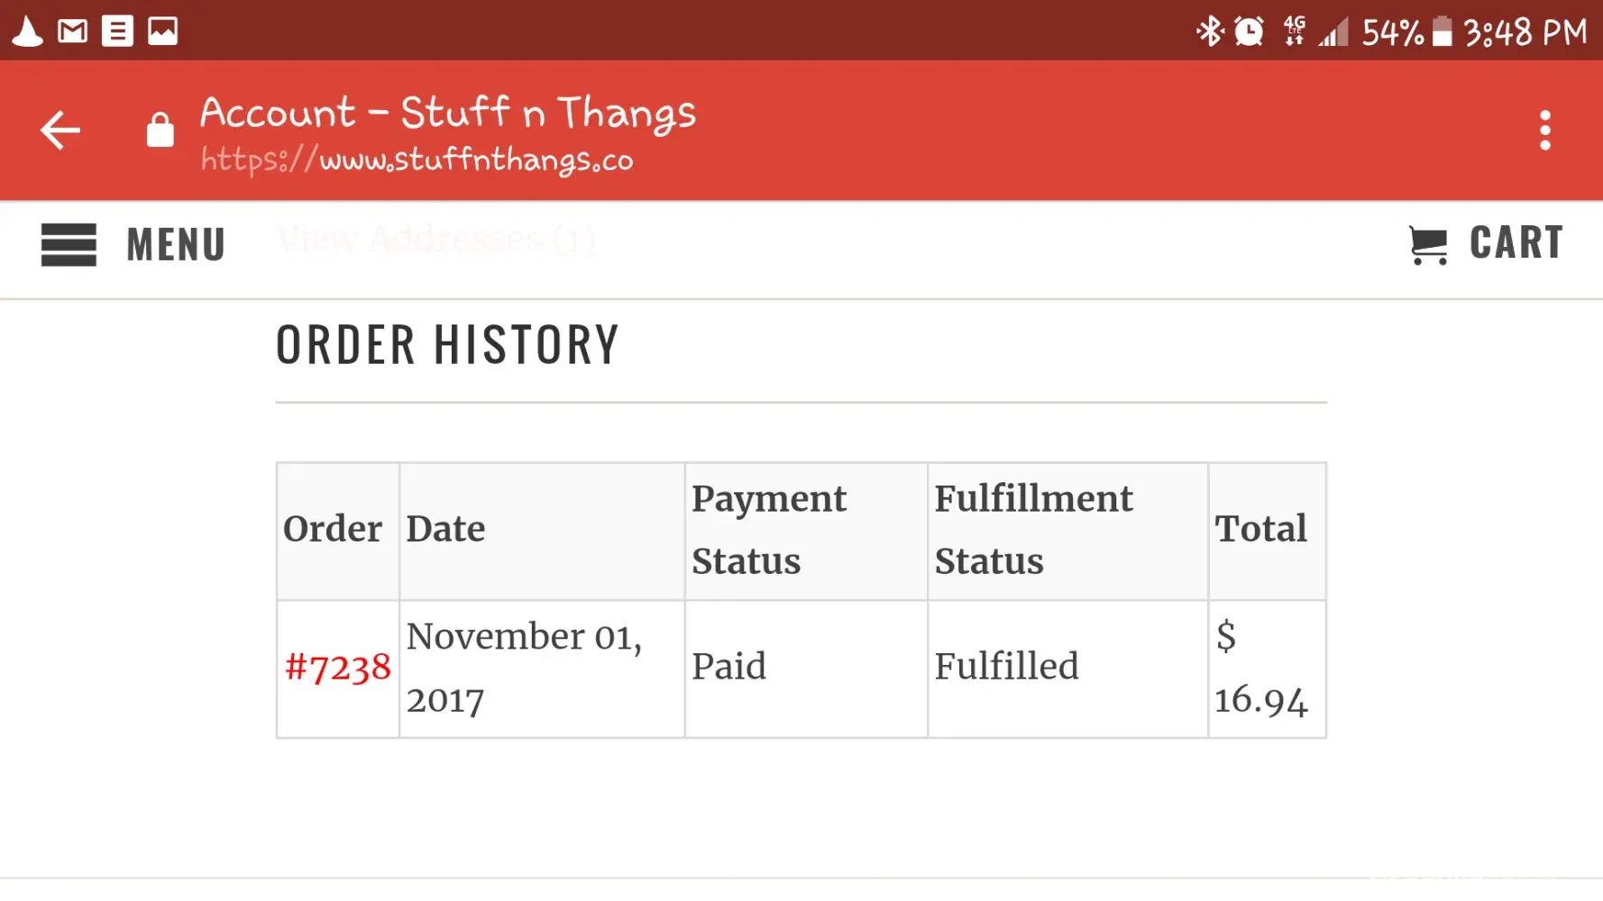Select the MENU label
The height and width of the screenshot is (901, 1603).
click(176, 245)
